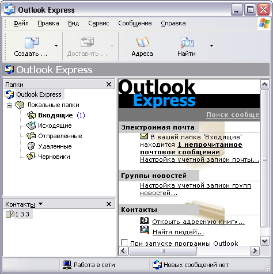Click the Outlook Express title bar icon
The width and height of the screenshot is (273, 274).
coord(10,9)
